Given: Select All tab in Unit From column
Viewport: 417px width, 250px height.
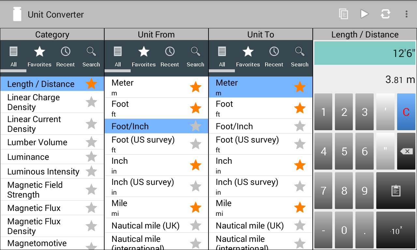Looking at the screenshot, I should pos(118,57).
